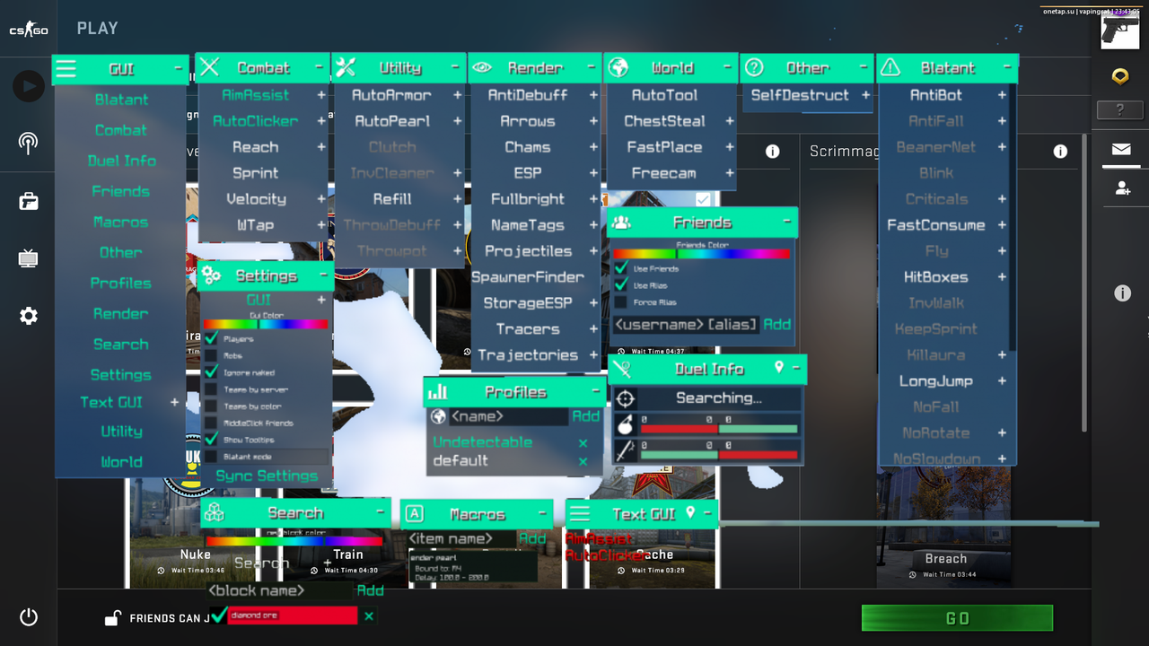The height and width of the screenshot is (646, 1149).
Task: Toggle the Fullbright module
Action: [528, 199]
